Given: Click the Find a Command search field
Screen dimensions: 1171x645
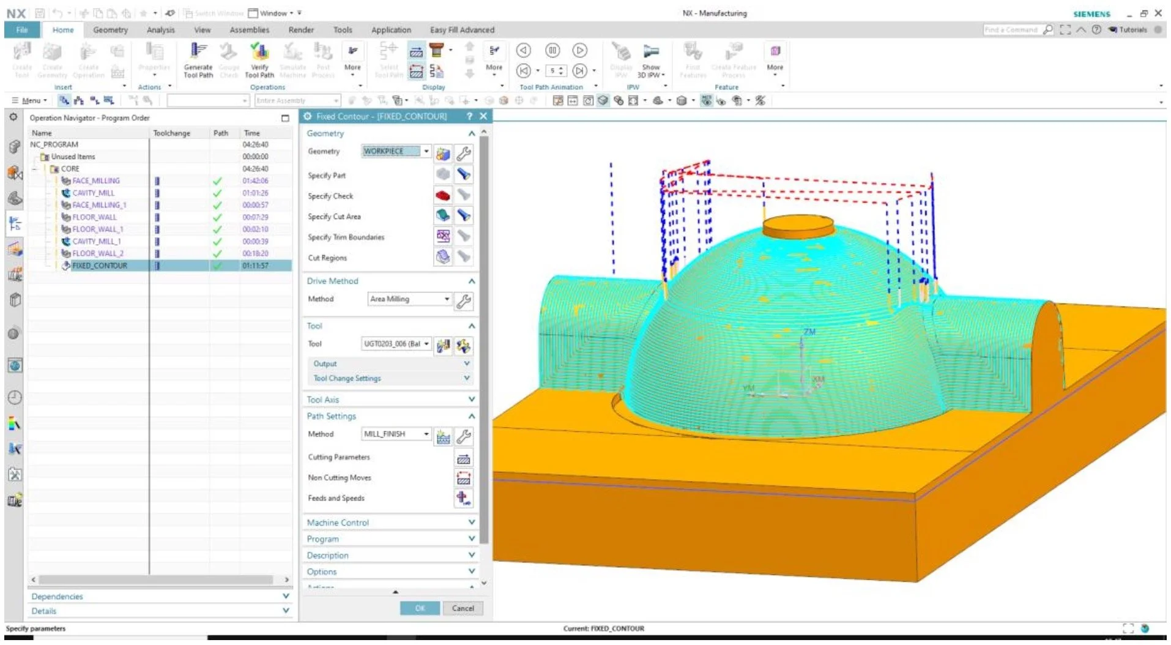Looking at the screenshot, I should (x=1012, y=29).
